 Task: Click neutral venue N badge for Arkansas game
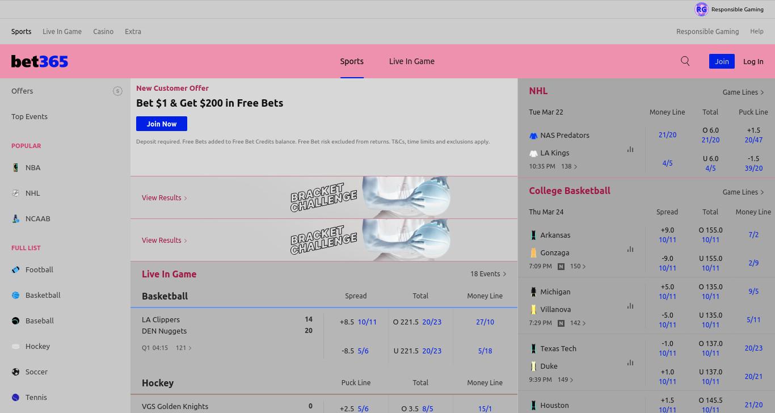pos(561,267)
